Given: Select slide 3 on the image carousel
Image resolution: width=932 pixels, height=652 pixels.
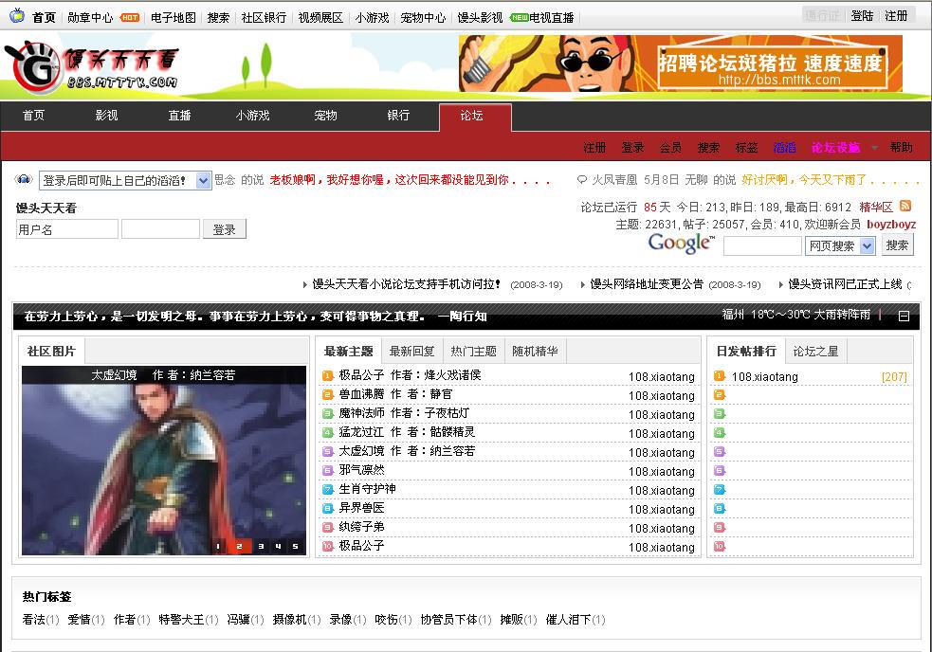Looking at the screenshot, I should (261, 546).
